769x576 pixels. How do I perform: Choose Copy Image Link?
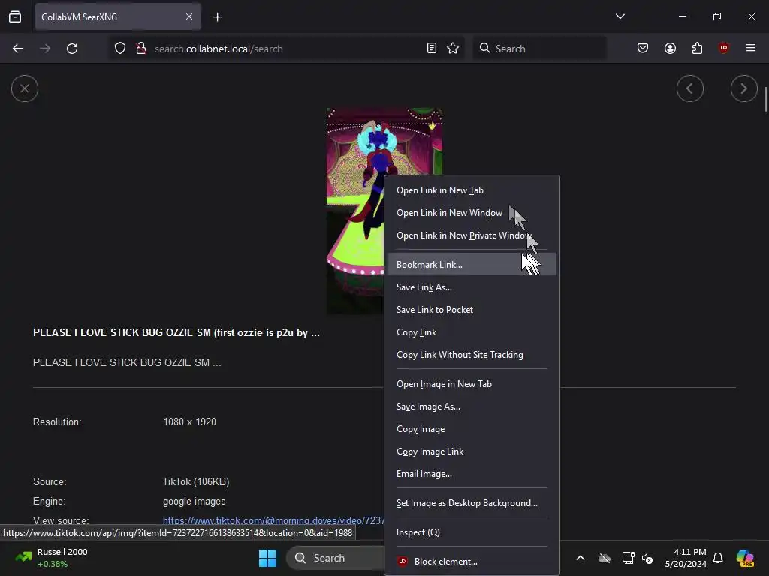[x=472, y=451]
